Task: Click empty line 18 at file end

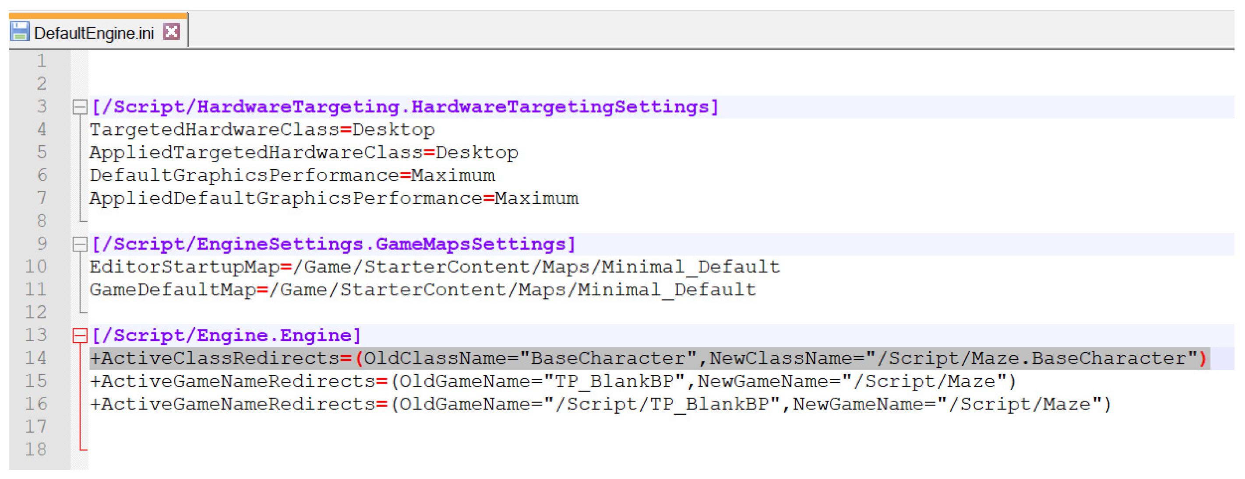Action: (387, 449)
